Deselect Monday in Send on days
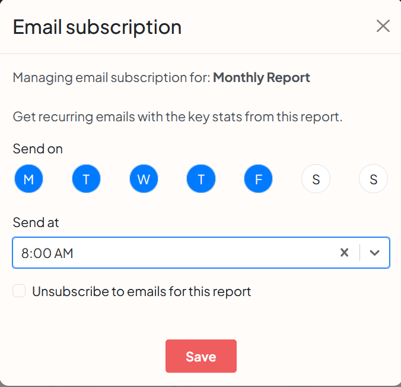 (28, 179)
